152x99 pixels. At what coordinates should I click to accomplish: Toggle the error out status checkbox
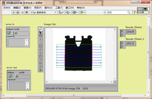pyautogui.click(x=10, y=76)
